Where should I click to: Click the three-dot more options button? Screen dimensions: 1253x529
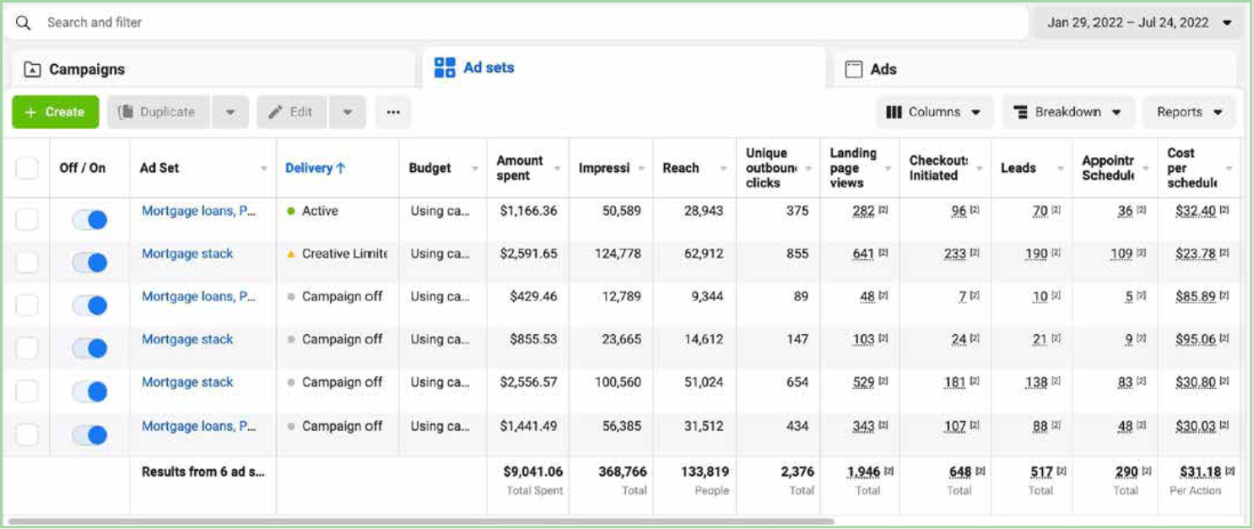coord(392,112)
